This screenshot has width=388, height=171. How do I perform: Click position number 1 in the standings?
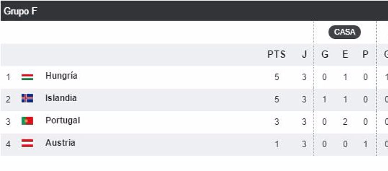coord(8,77)
